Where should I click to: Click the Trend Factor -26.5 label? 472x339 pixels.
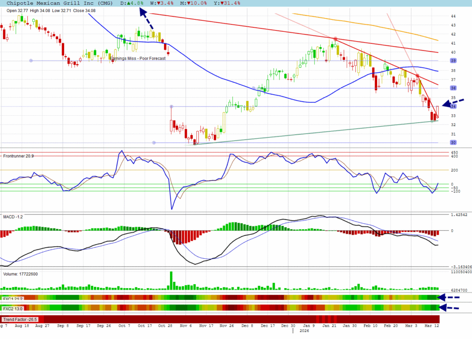[20, 319]
